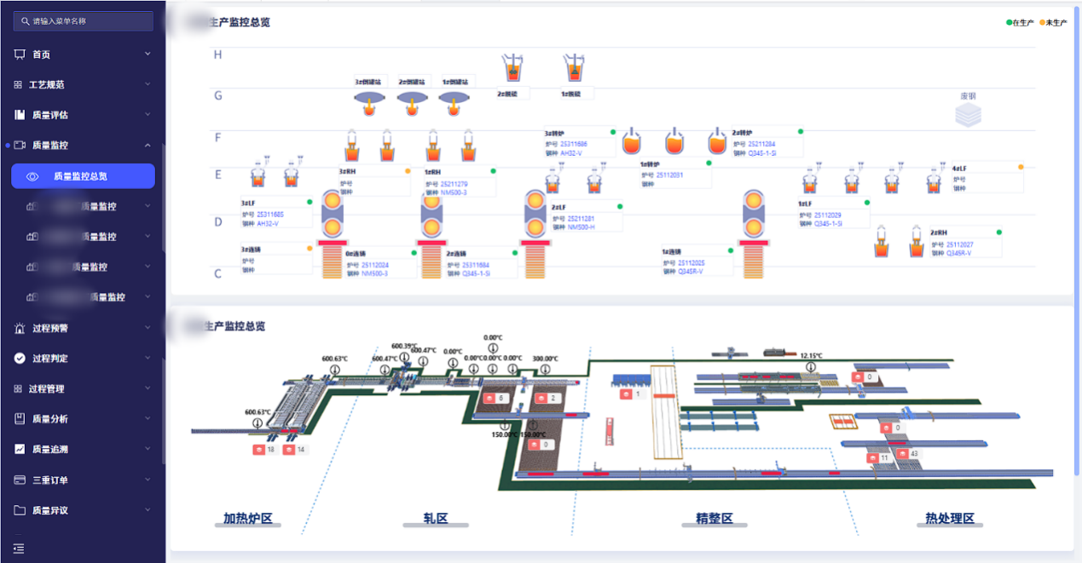Image resolution: width=1082 pixels, height=563 pixels.
Task: Collapse the 质量监控 menu section
Action: (148, 146)
